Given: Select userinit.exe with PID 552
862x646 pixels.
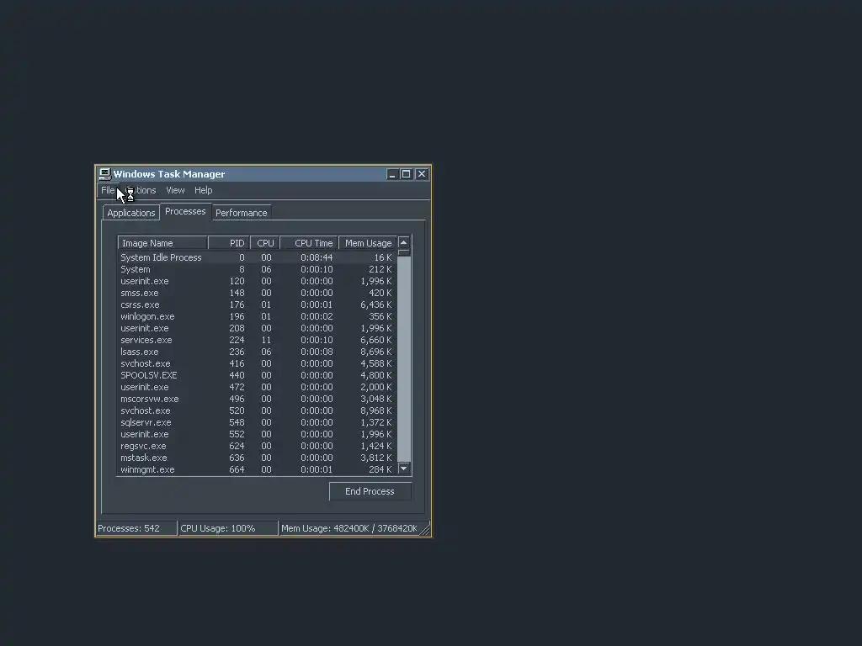Looking at the screenshot, I should [257, 435].
